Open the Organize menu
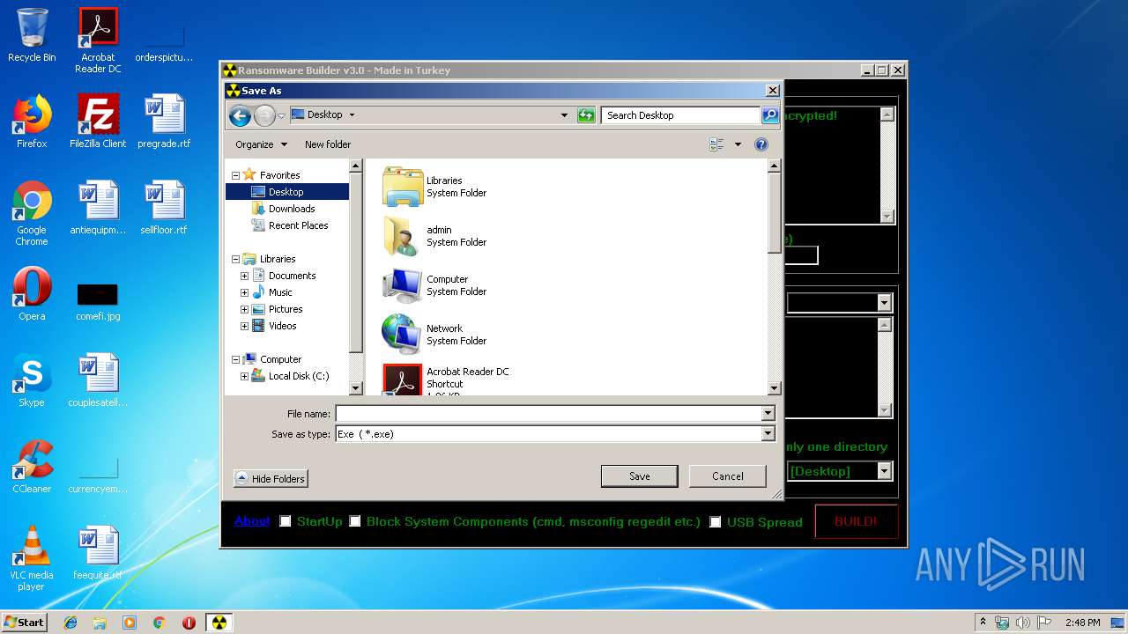1128x634 pixels. 261,144
